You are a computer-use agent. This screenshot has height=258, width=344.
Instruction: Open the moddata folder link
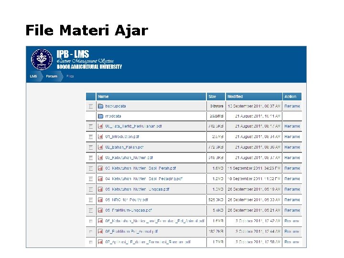113,116
